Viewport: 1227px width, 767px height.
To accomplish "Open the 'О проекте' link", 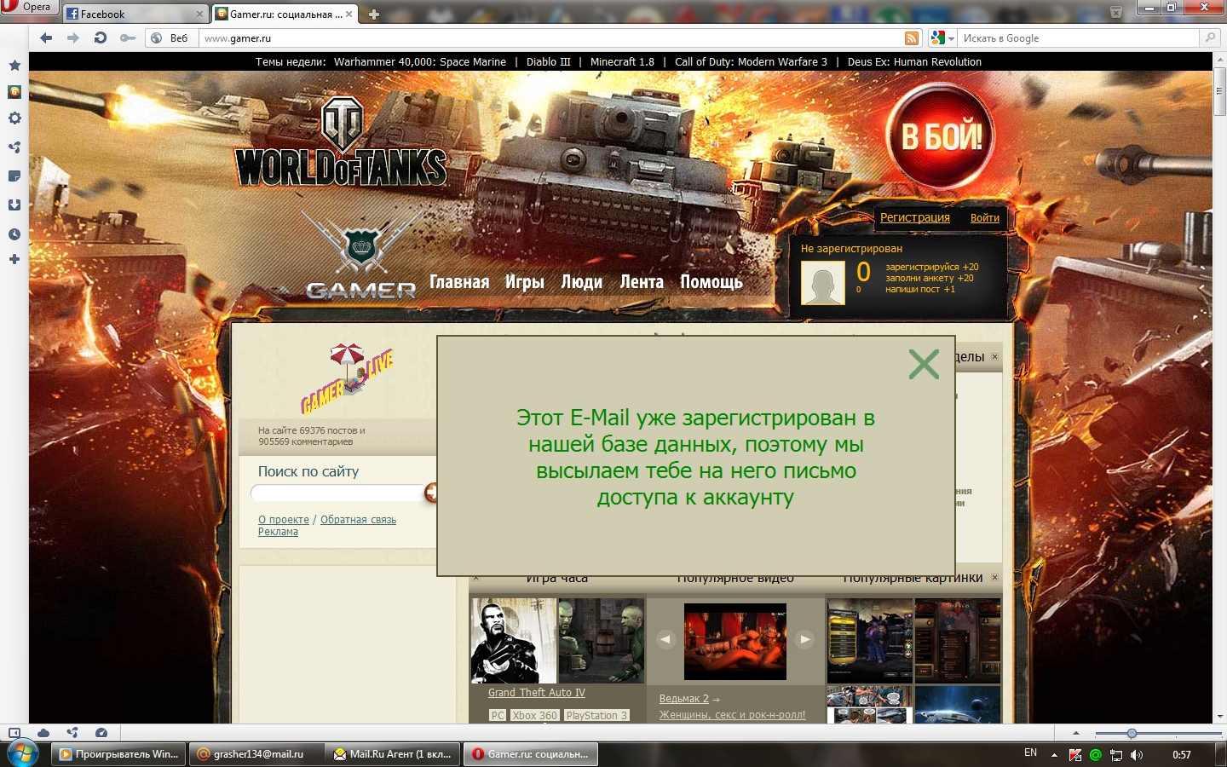I will [x=284, y=520].
